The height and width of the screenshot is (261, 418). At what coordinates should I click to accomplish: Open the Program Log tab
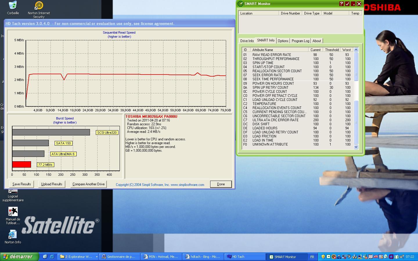[300, 41]
